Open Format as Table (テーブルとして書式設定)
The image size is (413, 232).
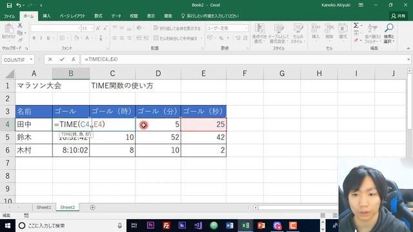279,34
